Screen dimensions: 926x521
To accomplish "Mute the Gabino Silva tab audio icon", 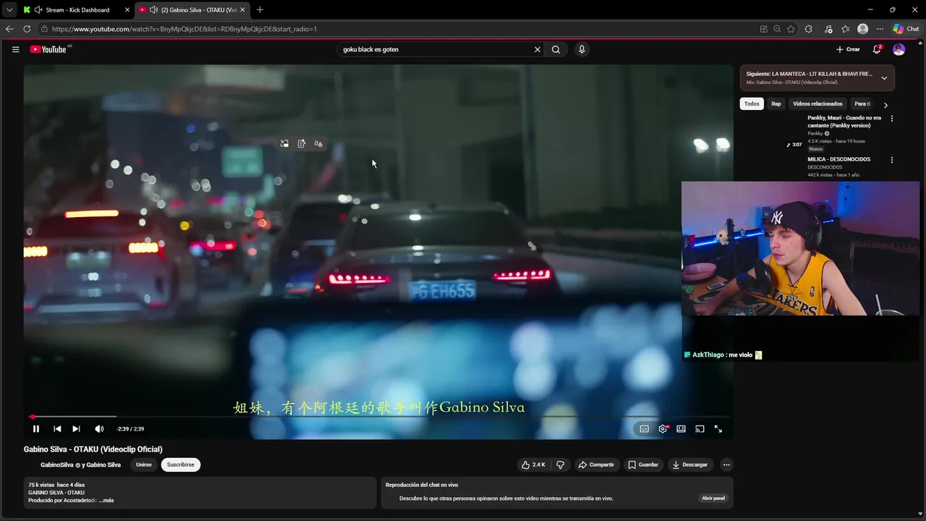I will [153, 9].
